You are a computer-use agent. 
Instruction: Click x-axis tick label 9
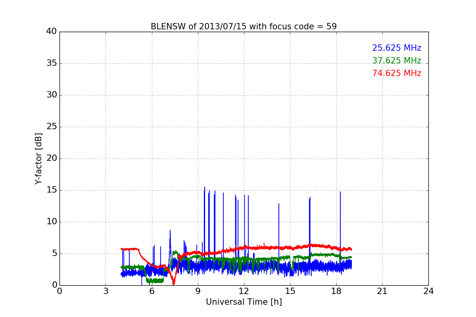point(198,291)
